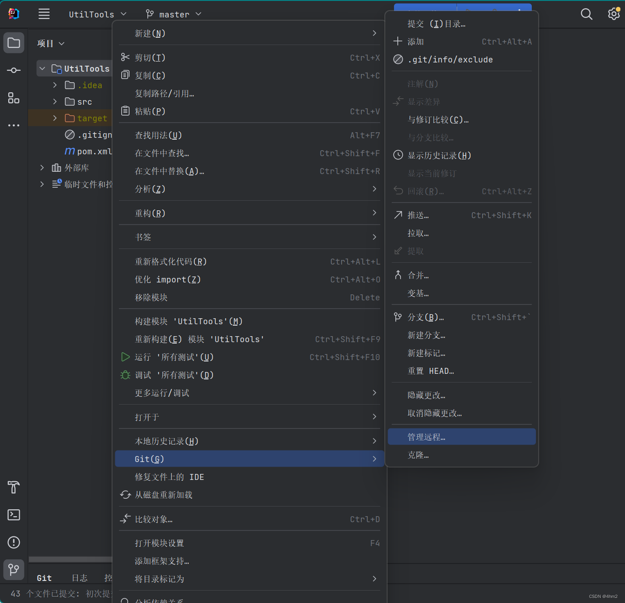
Task: Expand the 外部库 node arrow
Action: (x=42, y=168)
